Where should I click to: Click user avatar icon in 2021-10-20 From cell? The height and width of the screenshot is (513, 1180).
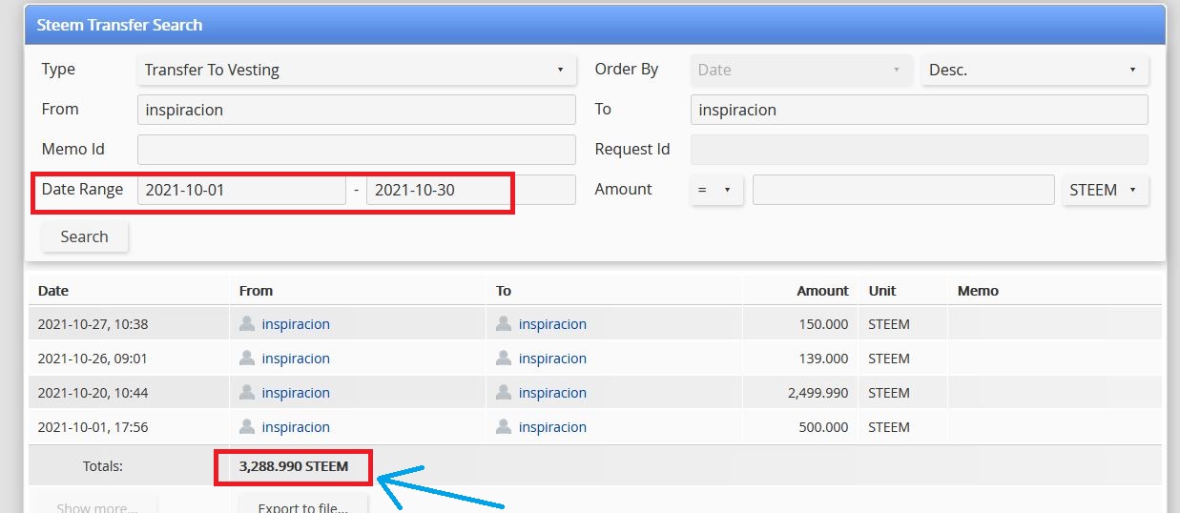point(247,392)
